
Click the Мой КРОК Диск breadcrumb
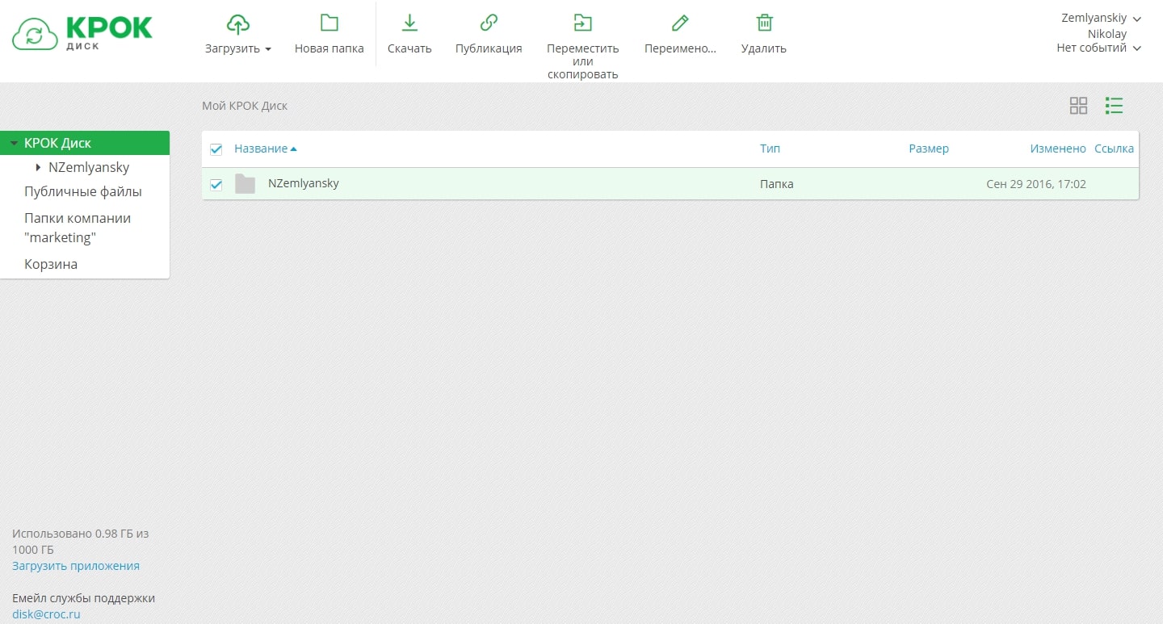(x=245, y=106)
